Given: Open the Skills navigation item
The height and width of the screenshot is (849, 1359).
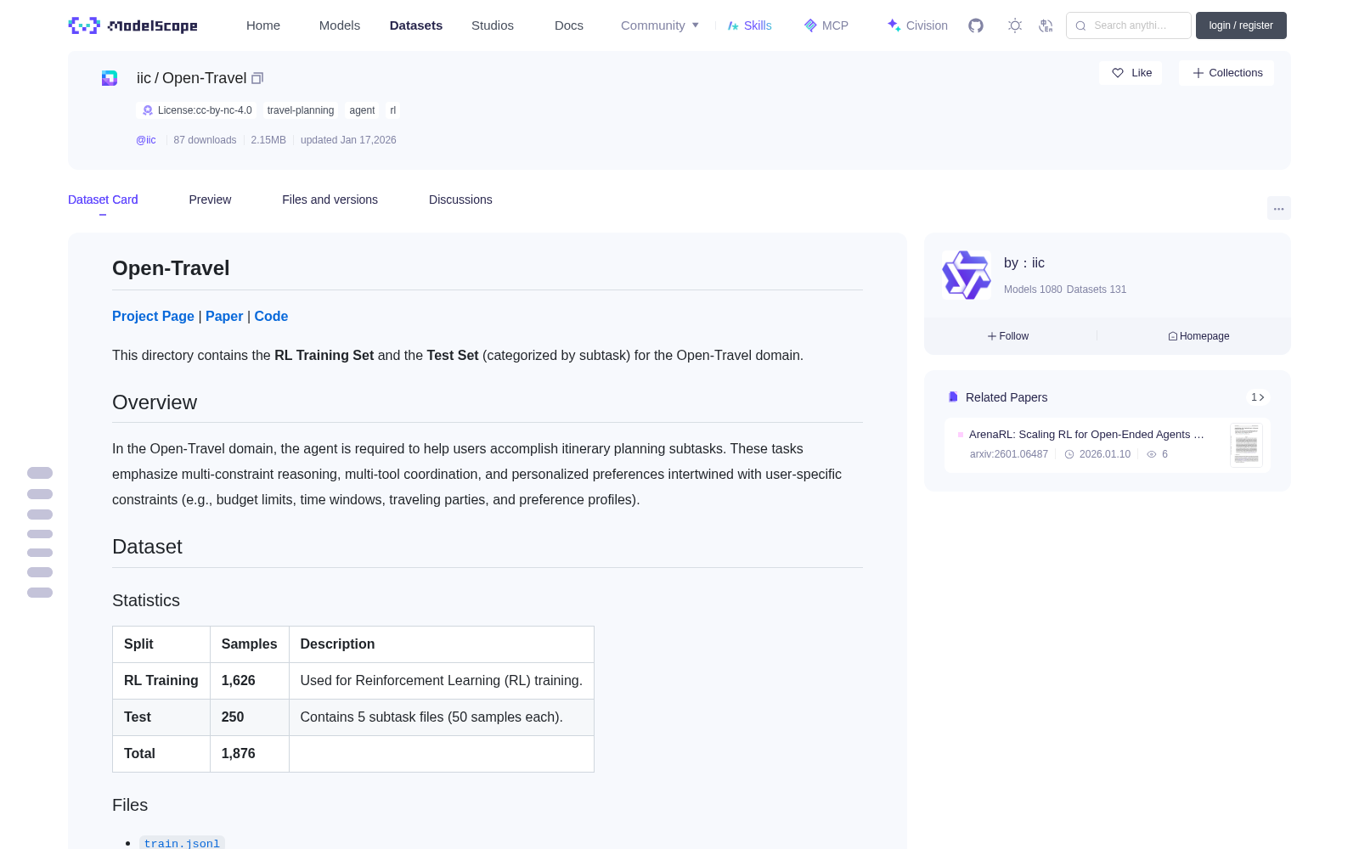Looking at the screenshot, I should tap(750, 25).
